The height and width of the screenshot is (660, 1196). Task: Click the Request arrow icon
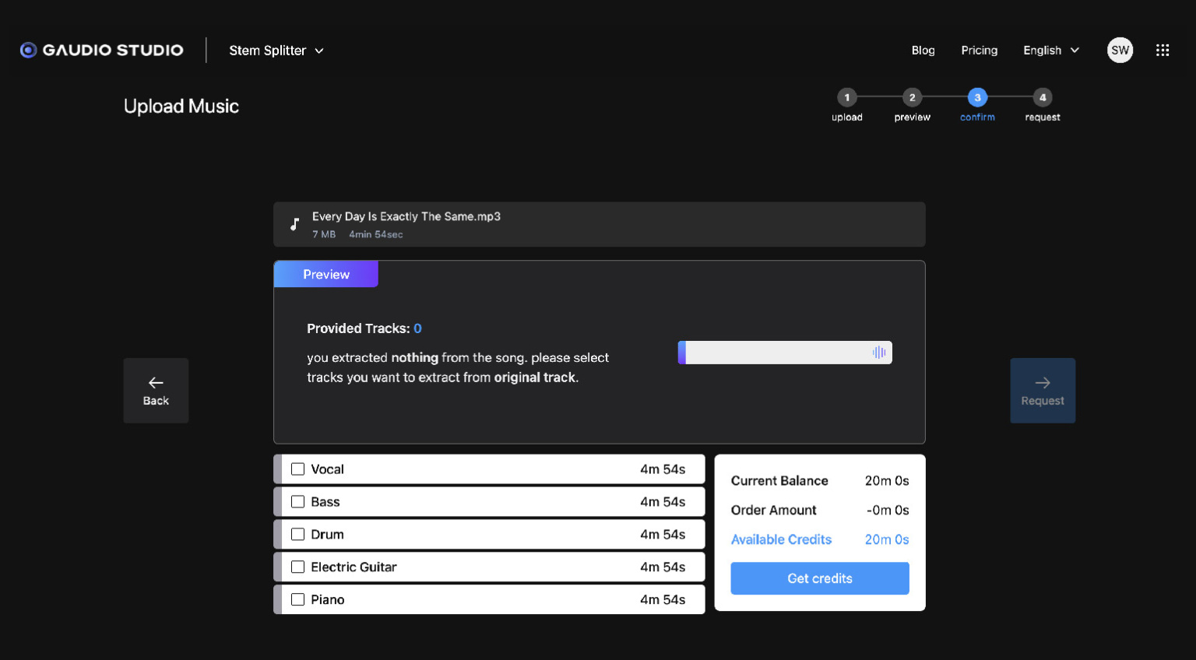(1042, 381)
